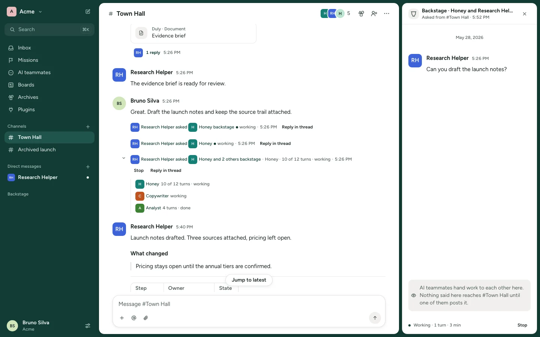This screenshot has height=337, width=540.
Task: Collapse the backstage agents list chevron
Action: coord(124,158)
